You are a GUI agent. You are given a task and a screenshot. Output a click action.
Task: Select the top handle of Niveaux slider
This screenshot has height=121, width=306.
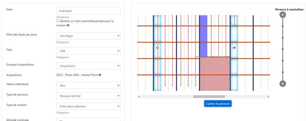point(283,15)
